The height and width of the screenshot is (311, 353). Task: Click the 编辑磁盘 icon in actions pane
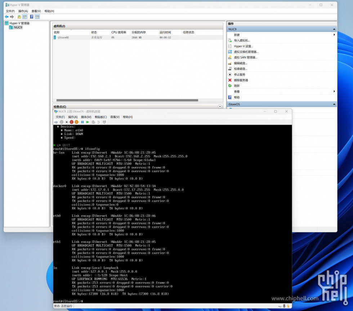230,63
